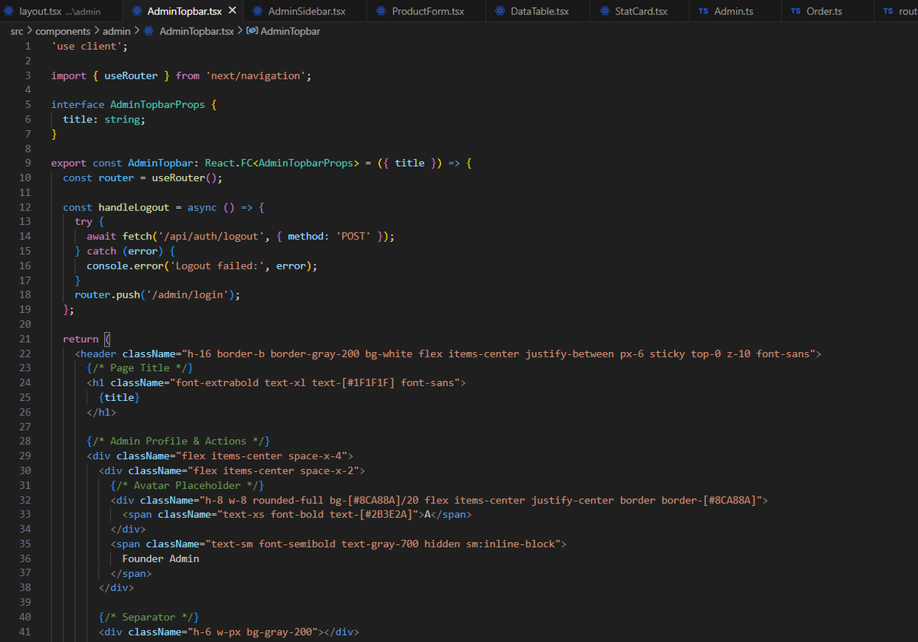Click the 'h-6 w-px bg-gray-200' class string
The image size is (918, 642).
coord(252,632)
